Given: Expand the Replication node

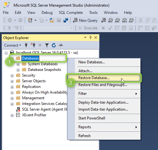Looking at the screenshot, I should pyautogui.click(x=12, y=87).
